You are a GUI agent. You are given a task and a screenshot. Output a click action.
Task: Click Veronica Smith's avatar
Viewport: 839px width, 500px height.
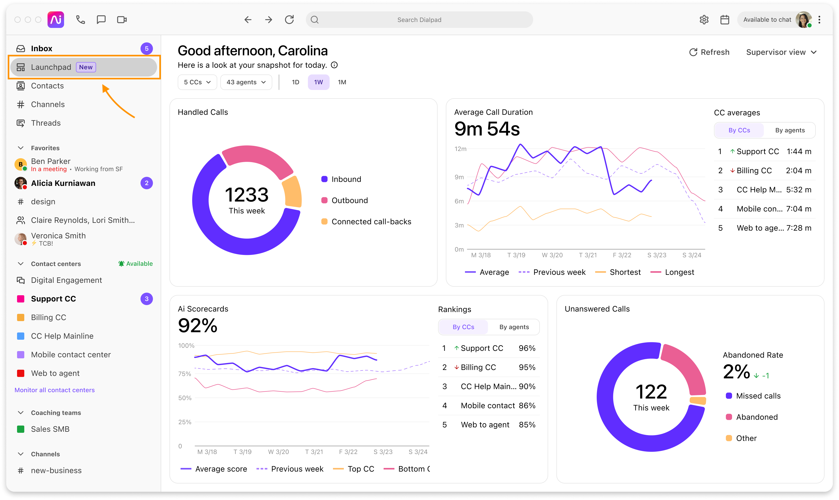21,239
